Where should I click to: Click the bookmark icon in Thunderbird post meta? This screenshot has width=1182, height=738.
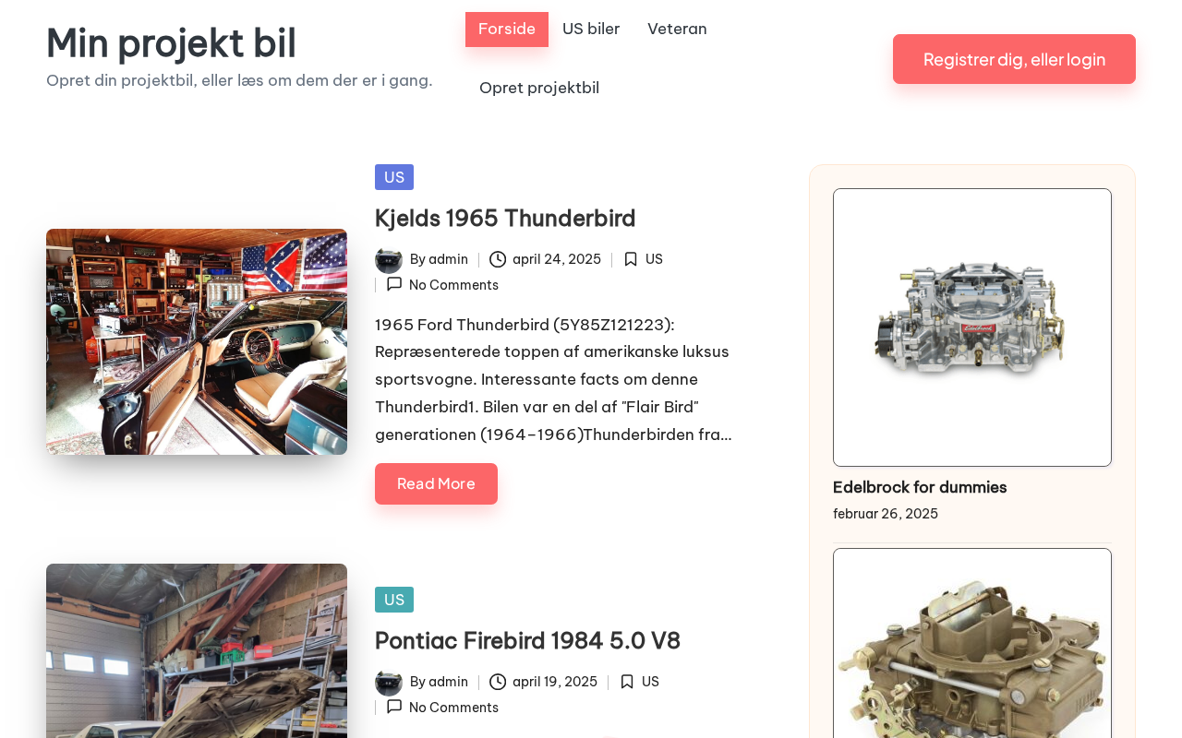tap(631, 259)
